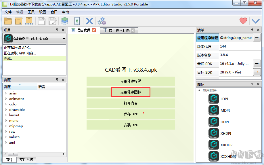Viewport: 264px width, 165px height.
Task: Click the 应用程序图标 action button
Action: 131,92
